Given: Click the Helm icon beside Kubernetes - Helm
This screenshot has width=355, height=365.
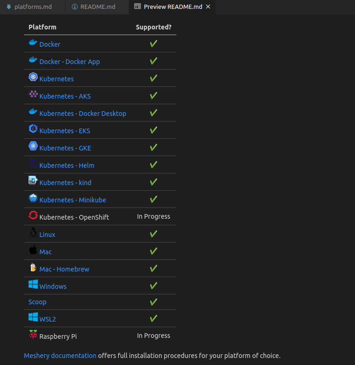Looking at the screenshot, I should click(33, 163).
